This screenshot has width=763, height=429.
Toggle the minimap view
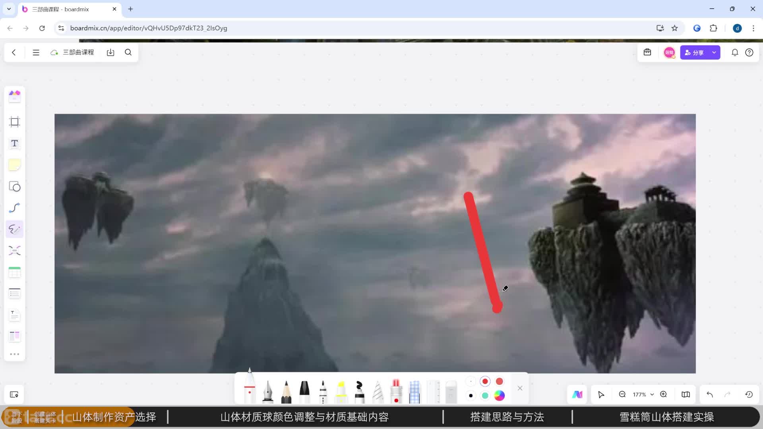click(x=686, y=394)
